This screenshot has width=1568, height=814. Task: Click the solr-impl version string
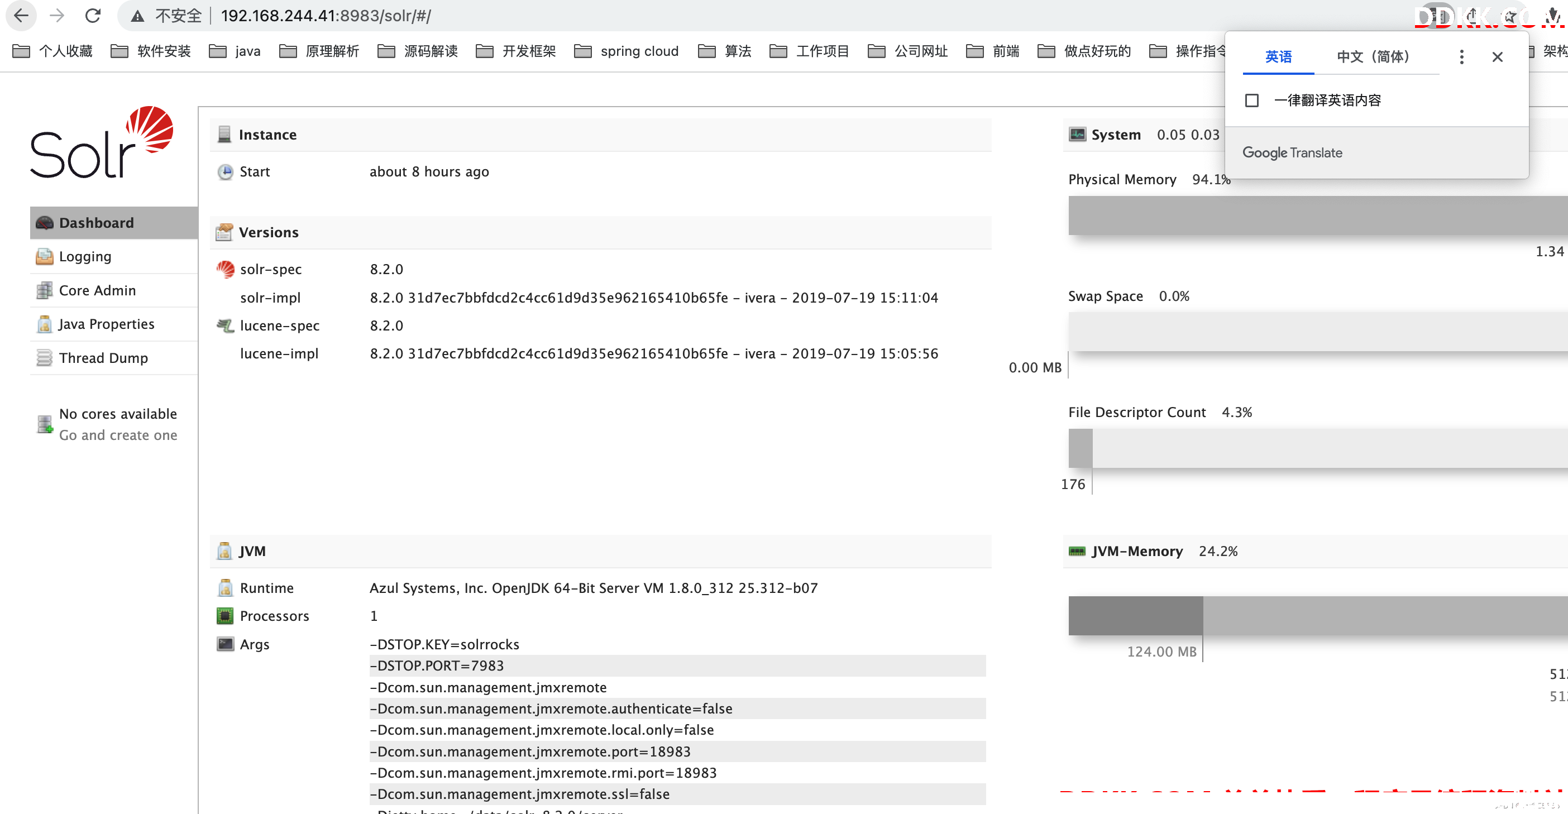click(x=654, y=298)
